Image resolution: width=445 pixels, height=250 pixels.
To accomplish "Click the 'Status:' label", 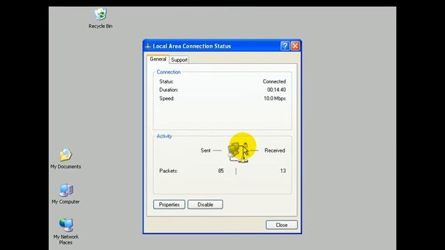I will [166, 81].
